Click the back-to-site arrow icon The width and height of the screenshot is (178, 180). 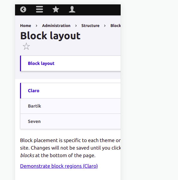tap(23, 9)
